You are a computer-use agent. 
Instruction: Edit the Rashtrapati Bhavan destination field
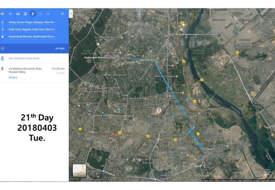(32, 37)
